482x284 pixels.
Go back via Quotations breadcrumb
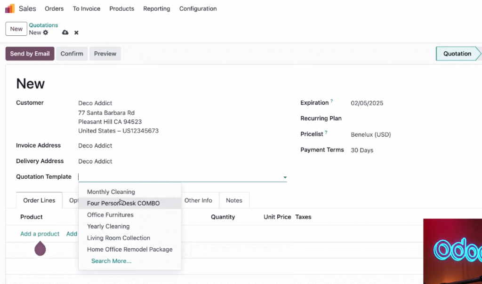point(43,25)
